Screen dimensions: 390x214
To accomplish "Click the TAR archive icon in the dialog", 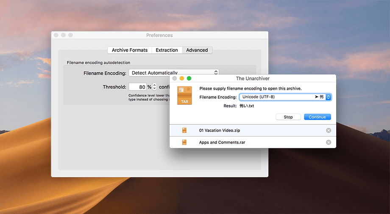I will click(x=184, y=96).
